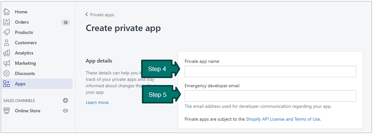This screenshot has width=373, height=134.
Task: Open Shopify API License and Terms link
Action: point(283,119)
